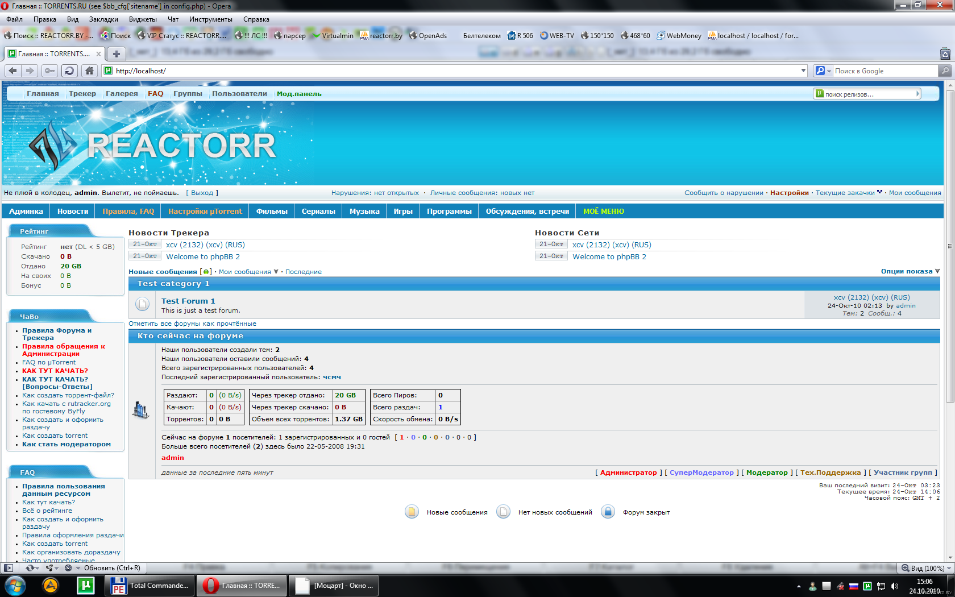955x597 pixels.
Task: Open the Фильмы section tab
Action: [x=272, y=211]
